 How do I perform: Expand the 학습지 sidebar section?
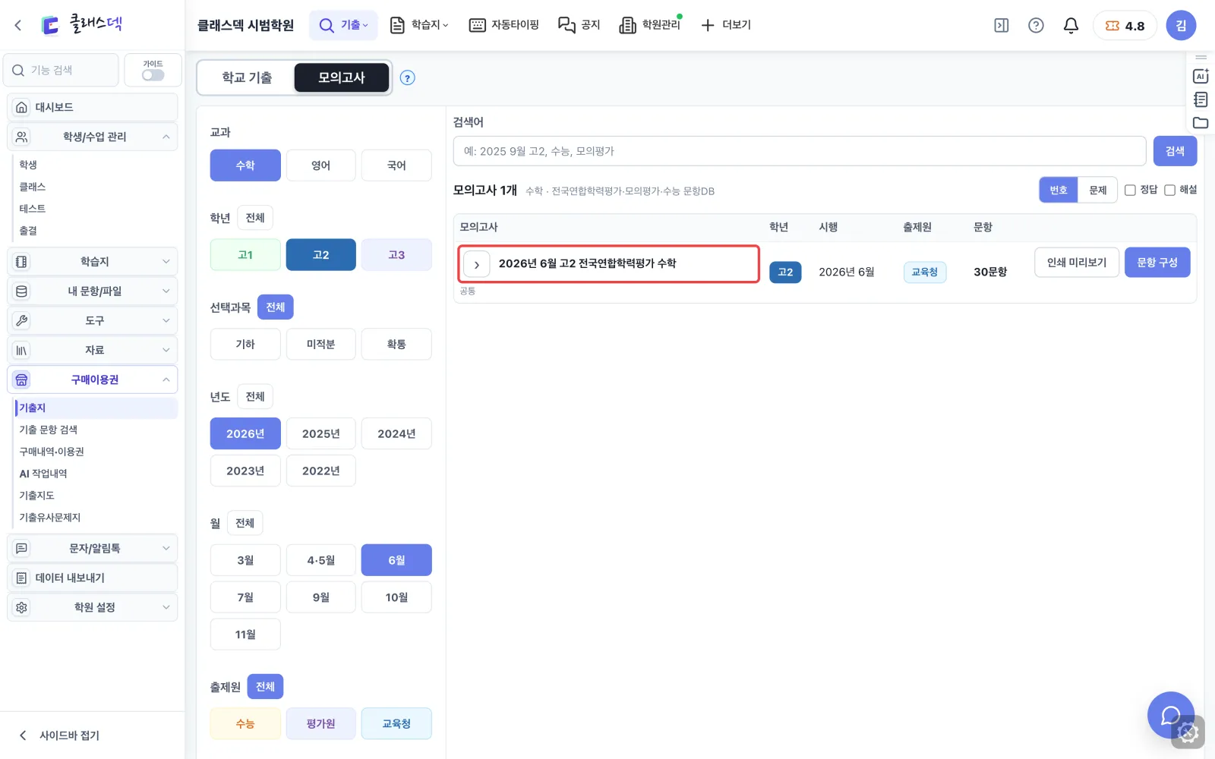(92, 261)
